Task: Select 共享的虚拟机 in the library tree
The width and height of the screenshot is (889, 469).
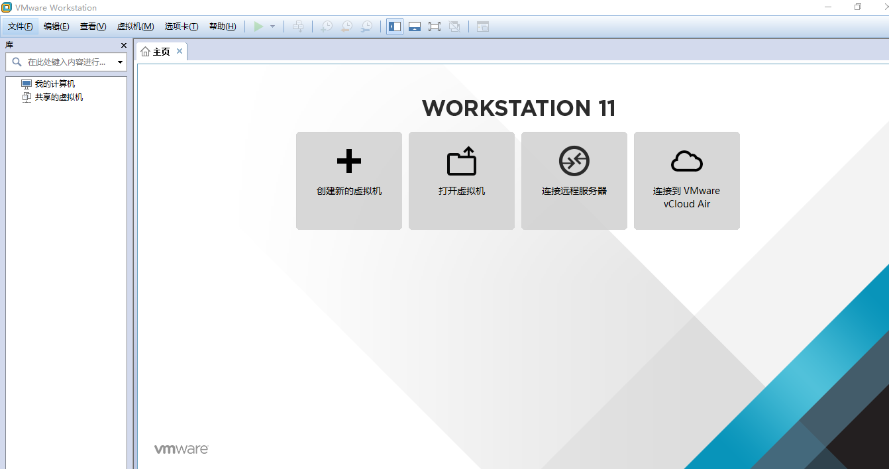Action: [58, 97]
